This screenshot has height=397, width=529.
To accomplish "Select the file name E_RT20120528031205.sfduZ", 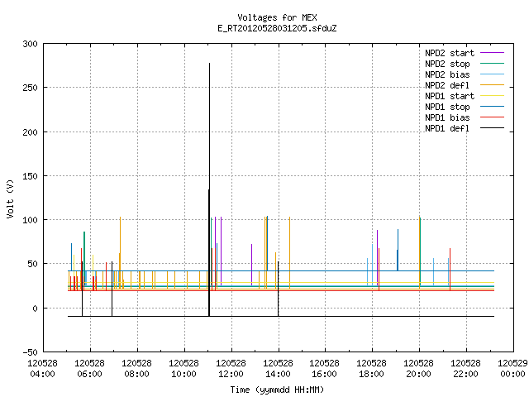I will click(x=277, y=28).
